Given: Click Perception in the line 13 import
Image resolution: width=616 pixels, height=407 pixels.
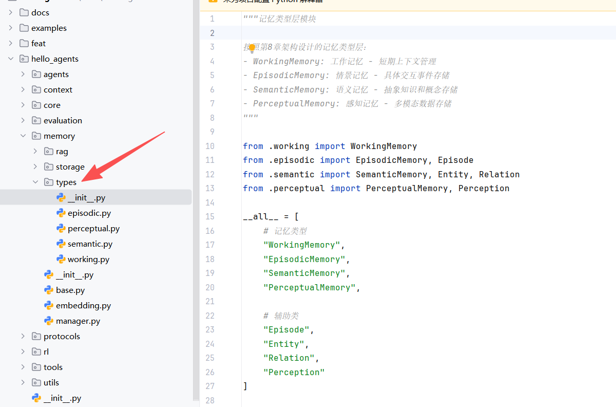Looking at the screenshot, I should (x=484, y=188).
